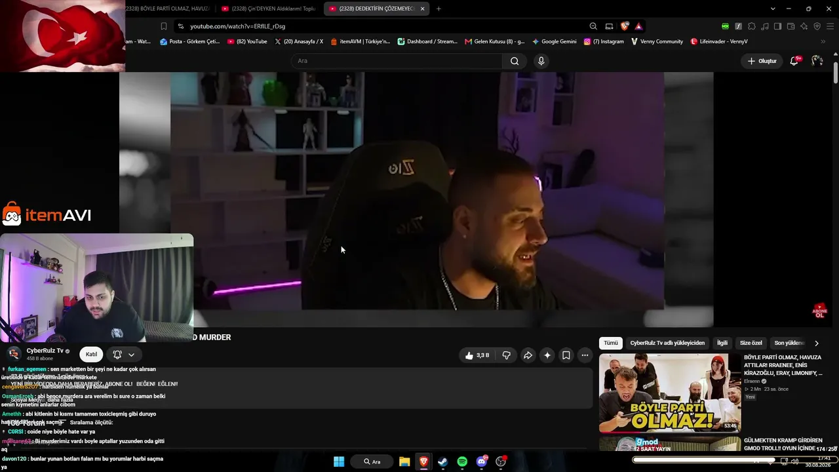
Task: Open the itemAVM | Türkiye'n... bookmark
Action: [360, 41]
